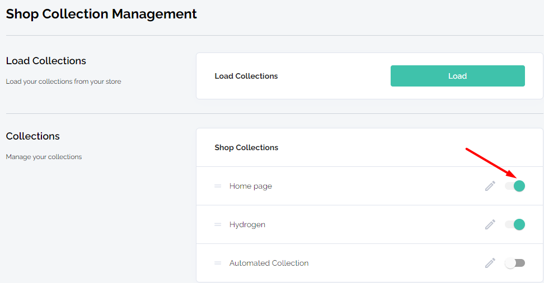Edit the Home page collection via pencil icon
544x283 pixels.
coord(490,186)
